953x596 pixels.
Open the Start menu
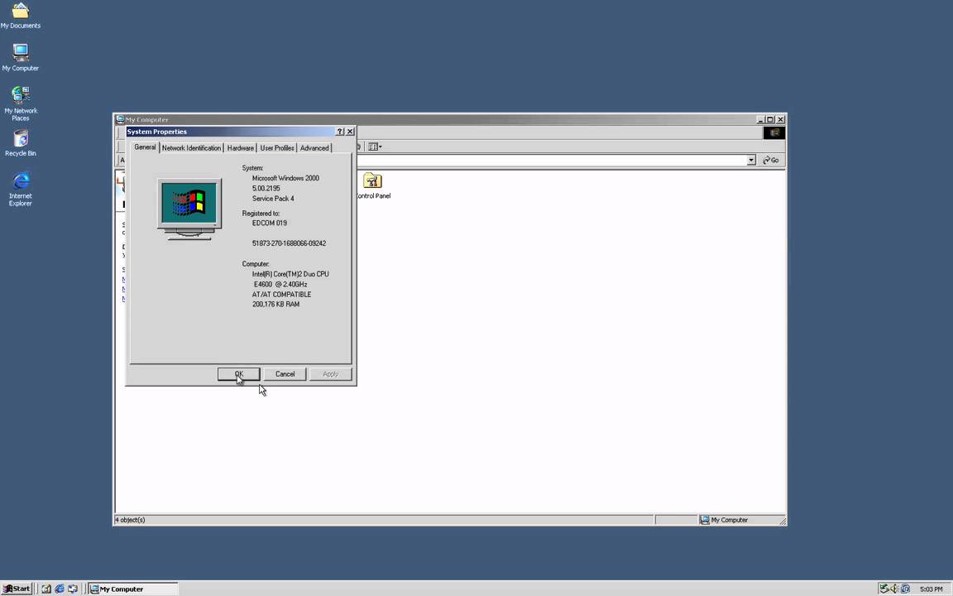coord(17,589)
